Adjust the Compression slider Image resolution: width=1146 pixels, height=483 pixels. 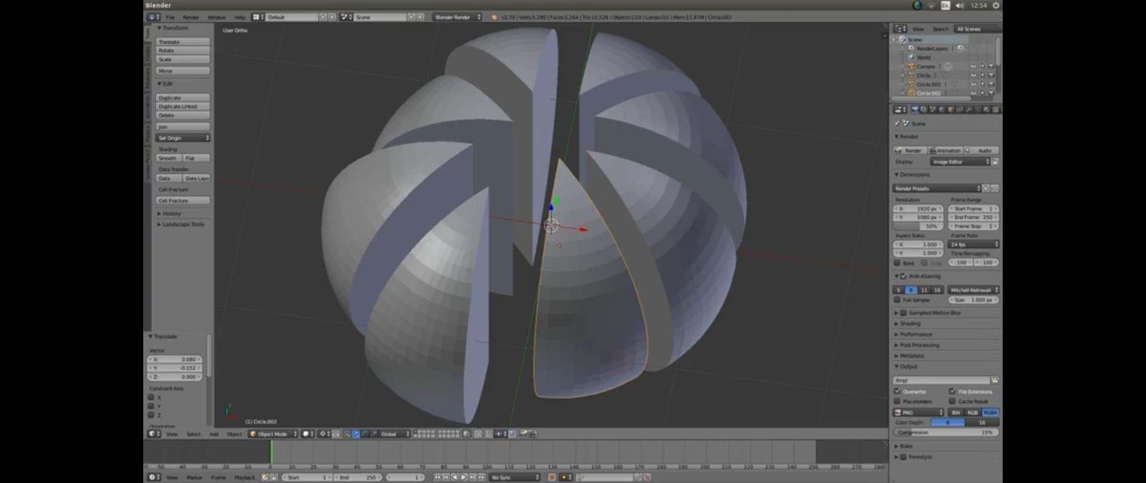point(945,432)
